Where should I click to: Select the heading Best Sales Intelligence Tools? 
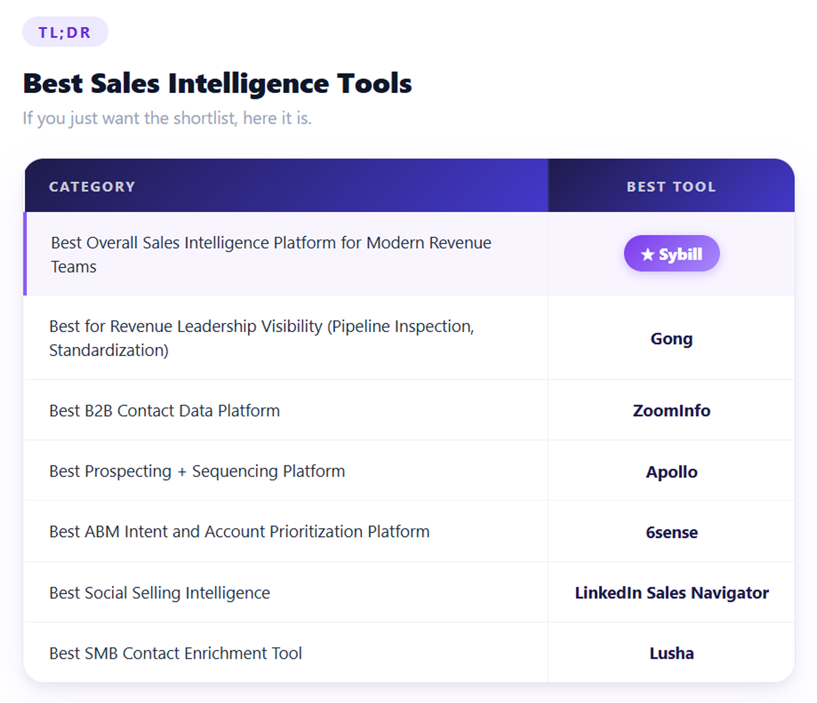[x=217, y=83]
